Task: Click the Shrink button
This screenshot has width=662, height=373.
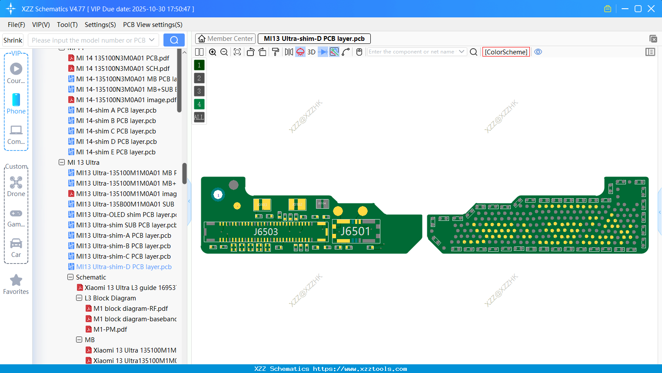Action: point(13,40)
